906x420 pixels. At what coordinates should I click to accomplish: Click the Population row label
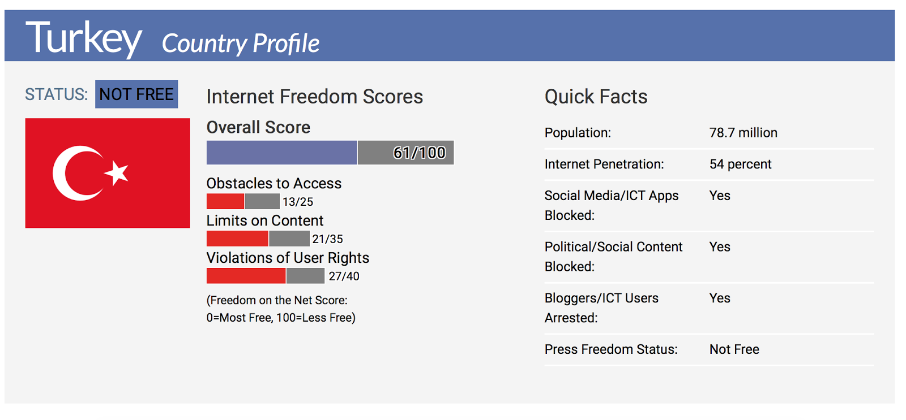(578, 133)
